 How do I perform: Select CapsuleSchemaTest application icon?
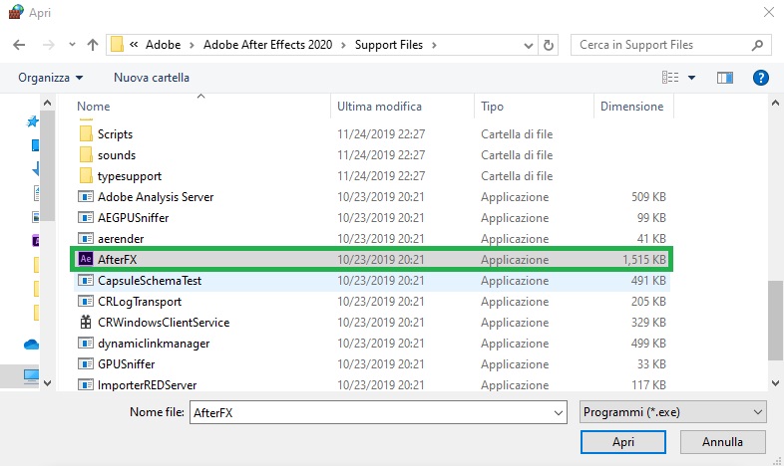(x=86, y=281)
